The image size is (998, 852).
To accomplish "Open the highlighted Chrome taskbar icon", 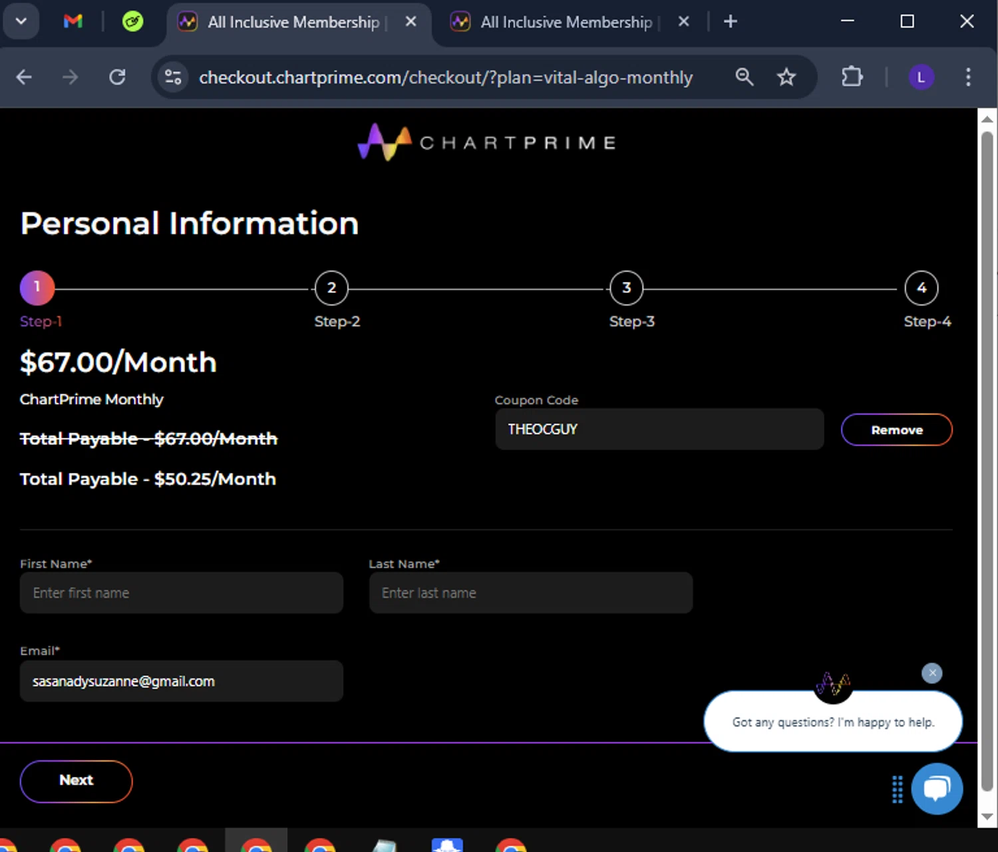I will (256, 841).
